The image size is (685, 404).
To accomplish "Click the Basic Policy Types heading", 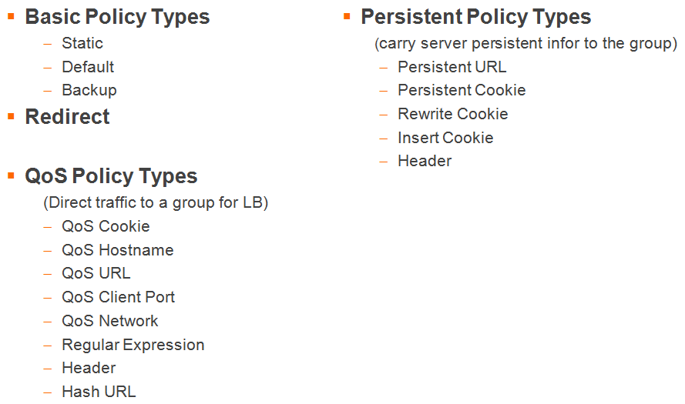I will coord(117,18).
